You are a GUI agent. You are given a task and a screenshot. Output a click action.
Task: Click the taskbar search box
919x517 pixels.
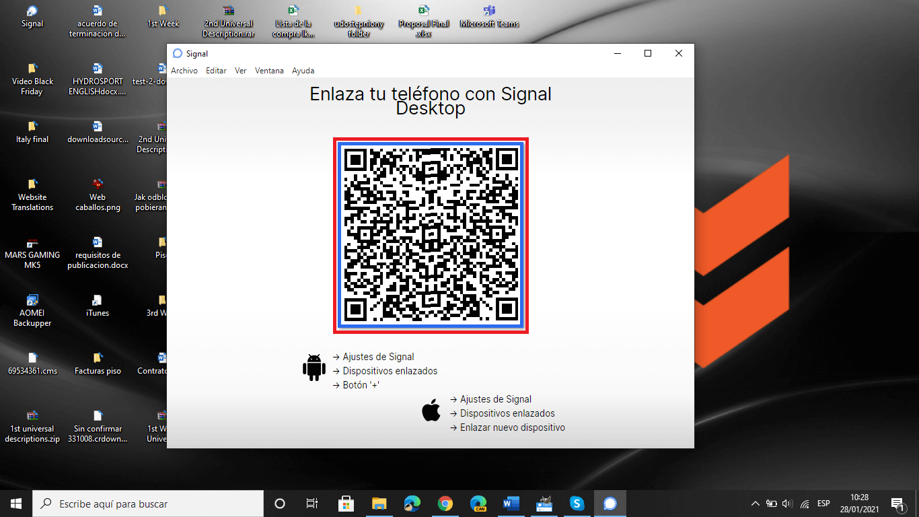click(x=148, y=504)
